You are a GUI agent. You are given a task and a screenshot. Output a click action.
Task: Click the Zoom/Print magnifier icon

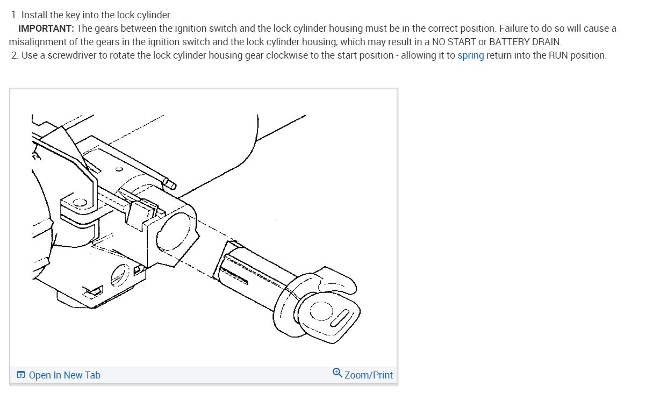point(337,372)
